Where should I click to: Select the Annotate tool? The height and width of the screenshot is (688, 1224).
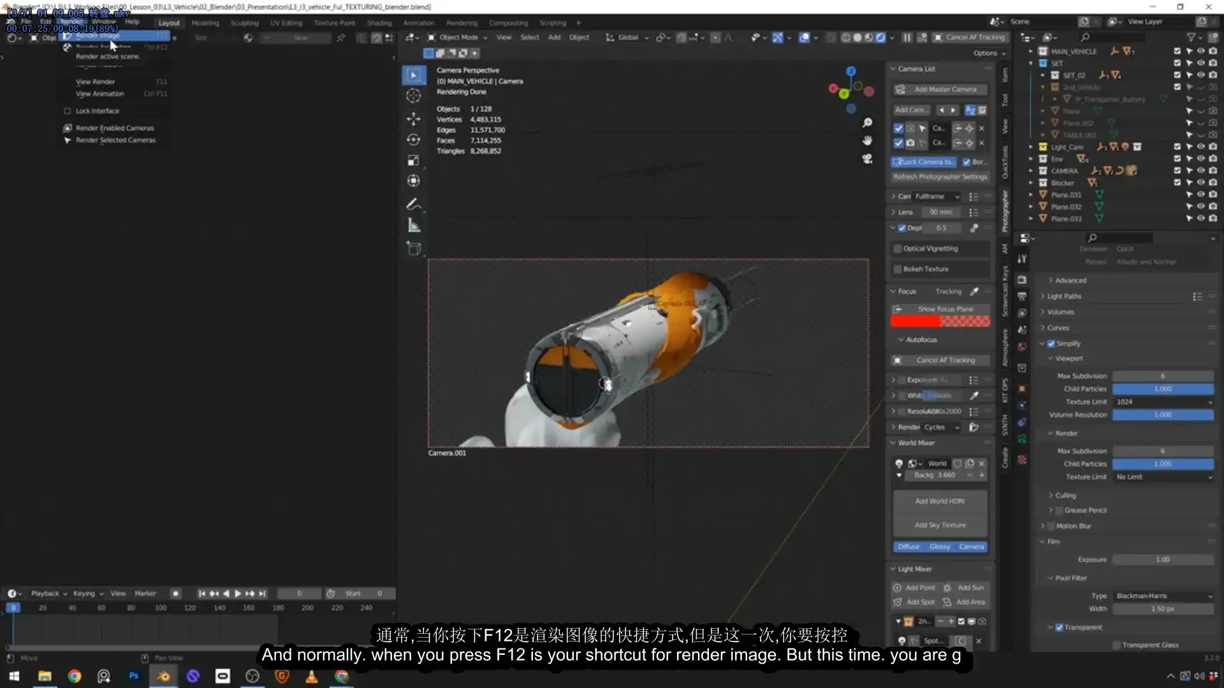point(413,204)
